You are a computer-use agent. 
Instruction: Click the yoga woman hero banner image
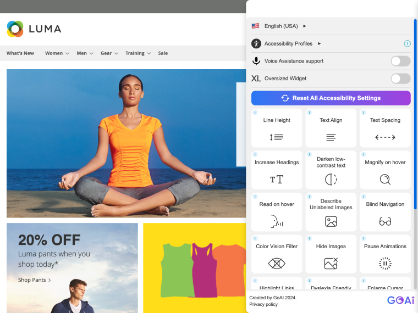tap(126, 143)
